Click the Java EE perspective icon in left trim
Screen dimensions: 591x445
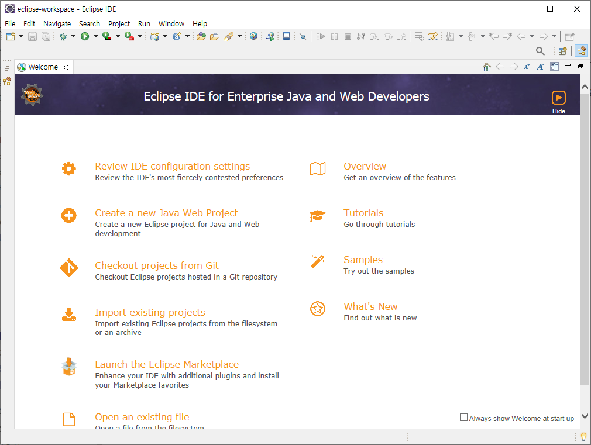tap(7, 81)
